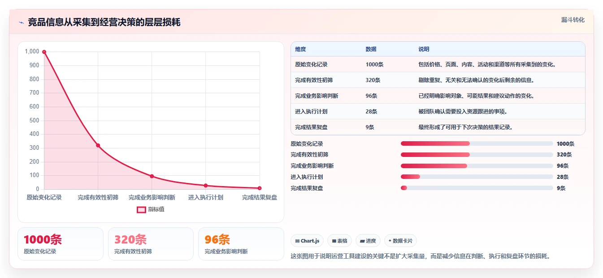Click the lightning icon beside the title
This screenshot has height=278, width=603.
[21, 22]
